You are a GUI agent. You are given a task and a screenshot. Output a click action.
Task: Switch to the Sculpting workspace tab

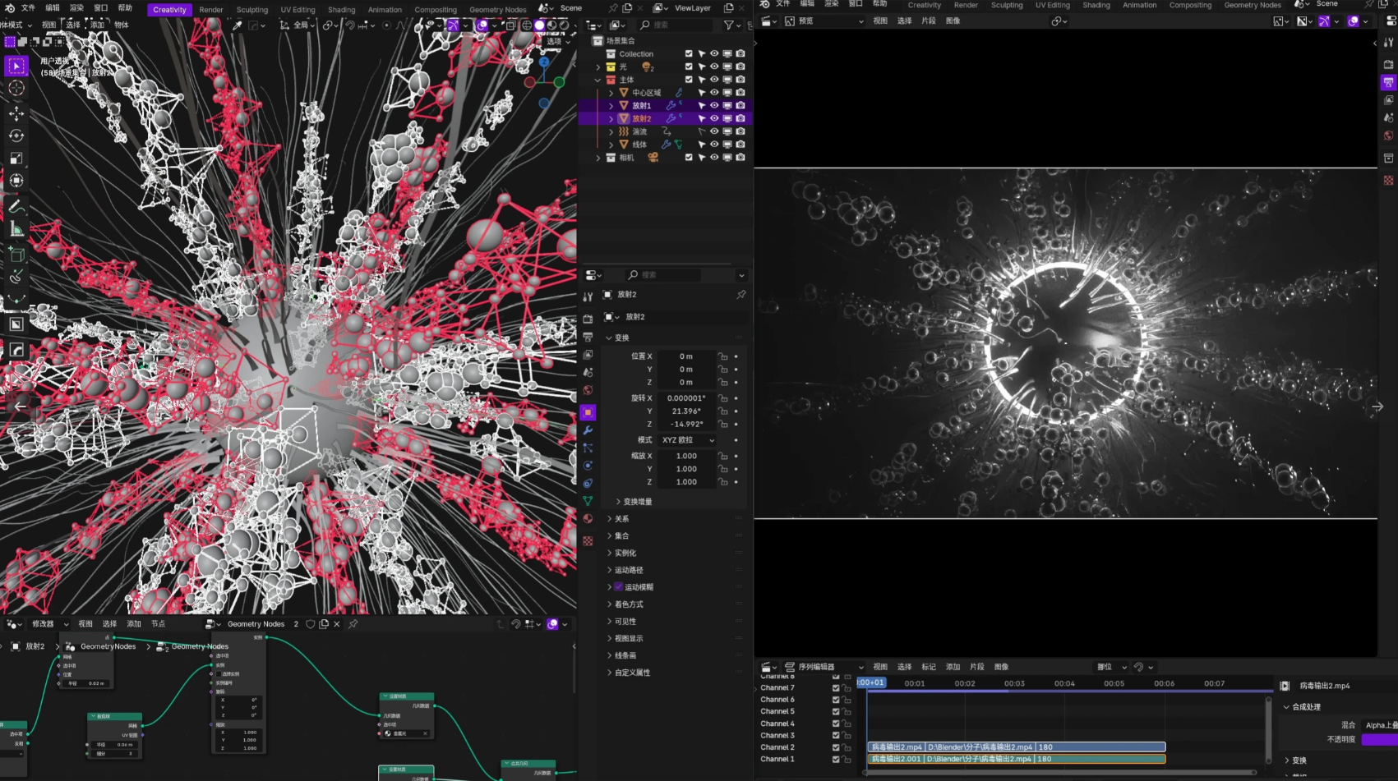[252, 10]
